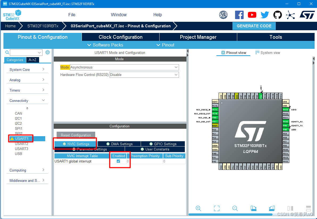Image resolution: width=317 pixels, height=219 pixels.
Task: Expand the Software Packs menu
Action: point(105,45)
